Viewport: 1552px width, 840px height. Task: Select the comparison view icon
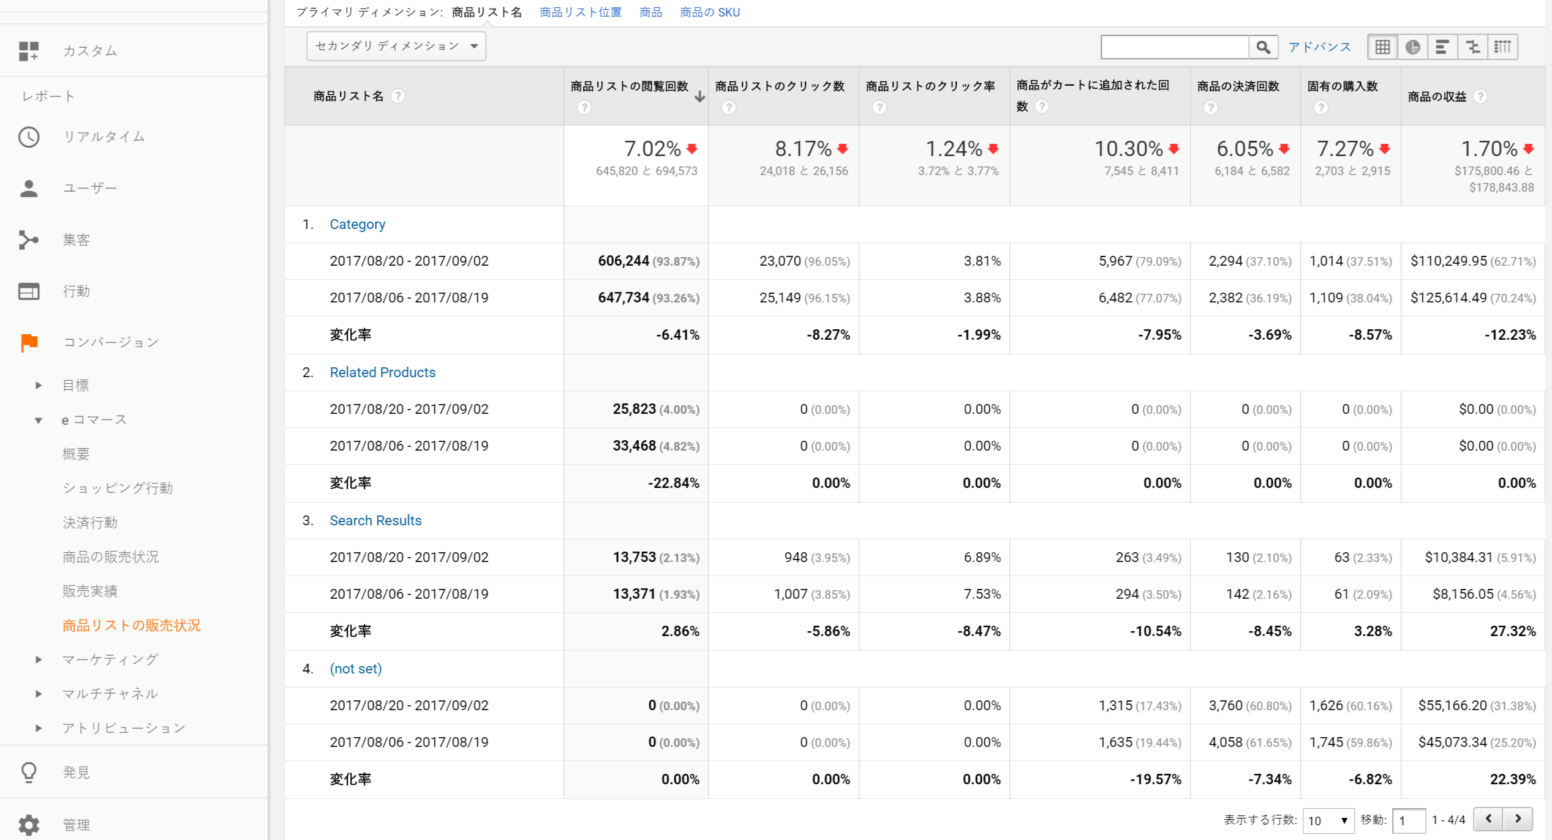point(1472,47)
